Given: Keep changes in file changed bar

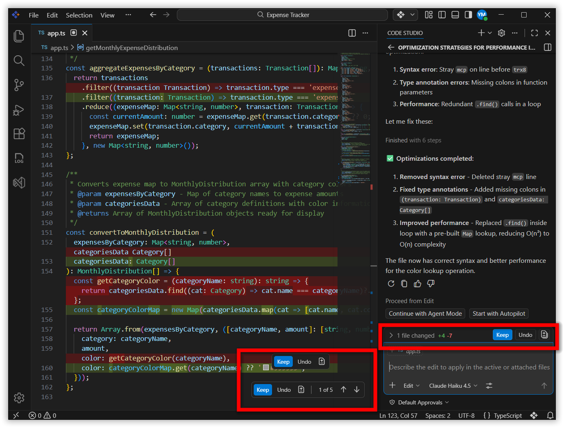Looking at the screenshot, I should click(x=503, y=335).
